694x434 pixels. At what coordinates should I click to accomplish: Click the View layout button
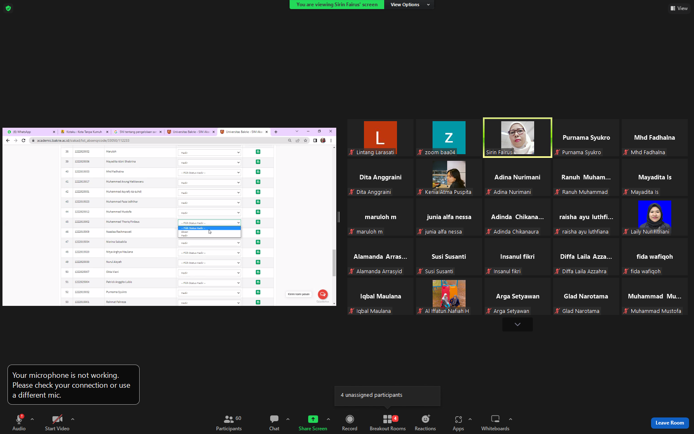coord(679,8)
